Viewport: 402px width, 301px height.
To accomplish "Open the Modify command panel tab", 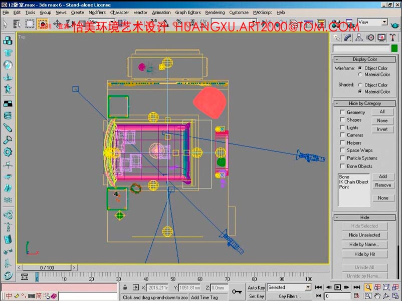I will point(348,38).
